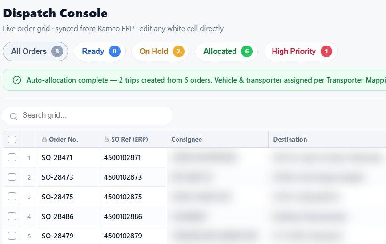
Task: Click the Ready count badge 0
Action: point(114,51)
